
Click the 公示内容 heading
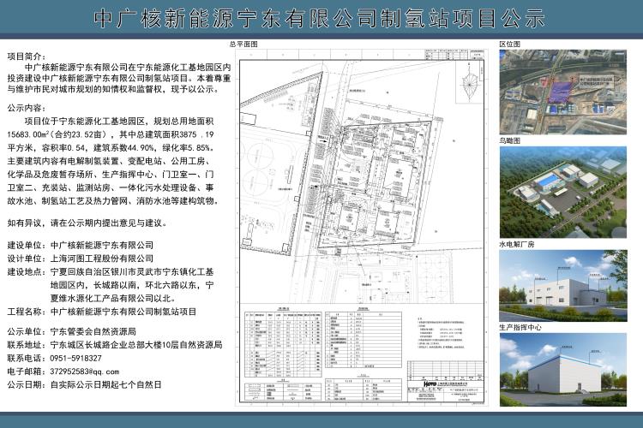point(27,108)
